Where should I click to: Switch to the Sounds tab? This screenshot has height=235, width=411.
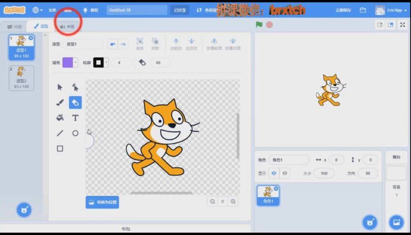point(67,27)
